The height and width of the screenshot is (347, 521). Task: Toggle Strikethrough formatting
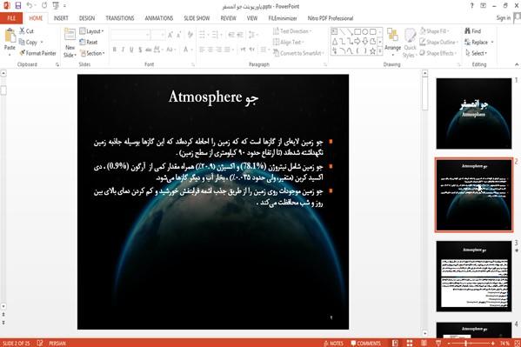[148, 50]
